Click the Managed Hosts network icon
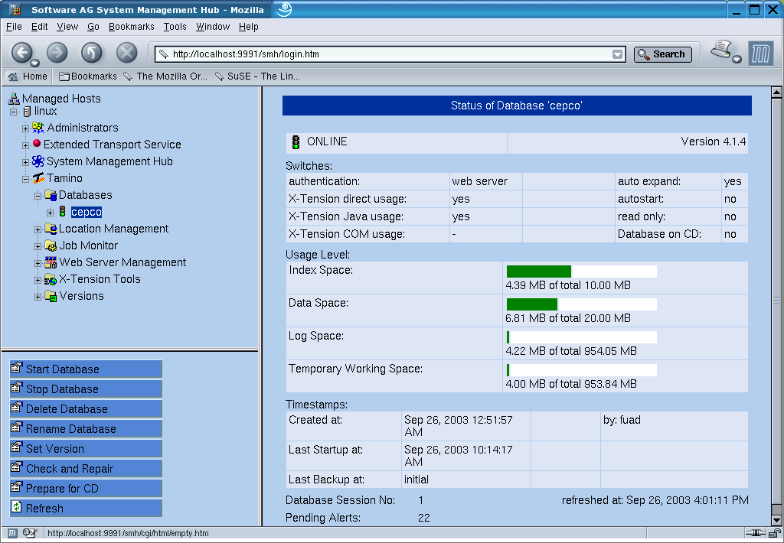This screenshot has height=543, width=784. point(14,99)
